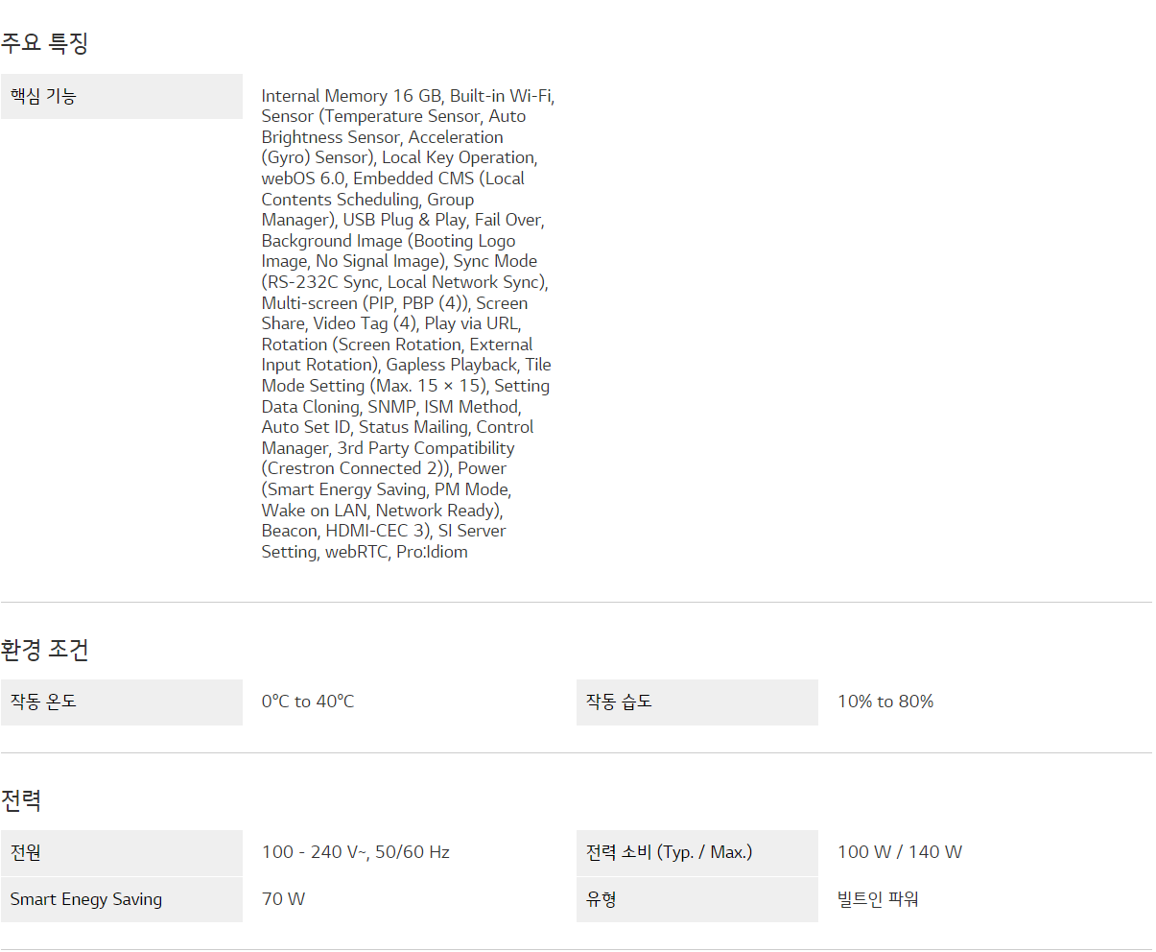Click the 주요 특징 section heading
This screenshot has width=1156, height=952.
45,43
